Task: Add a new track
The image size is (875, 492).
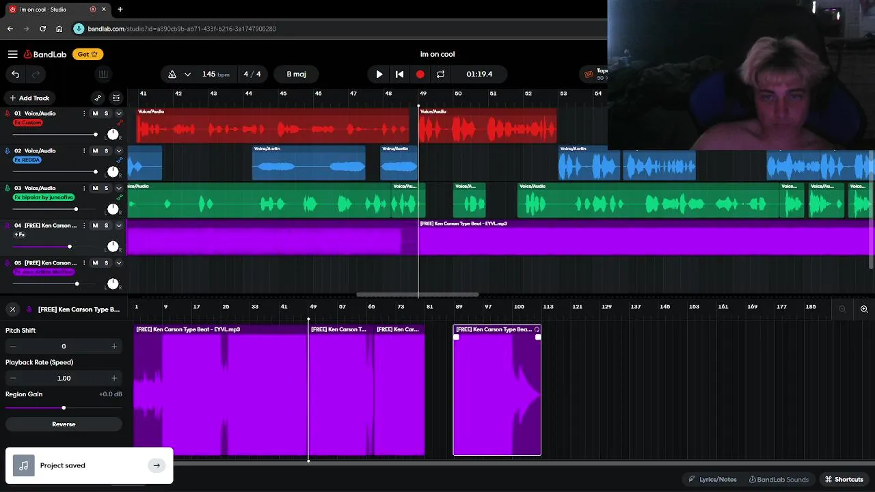Action: tap(29, 98)
